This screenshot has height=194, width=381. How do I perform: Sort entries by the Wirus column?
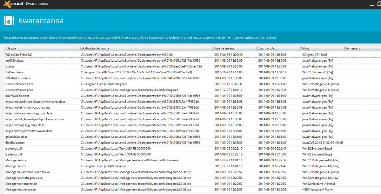(x=322, y=48)
